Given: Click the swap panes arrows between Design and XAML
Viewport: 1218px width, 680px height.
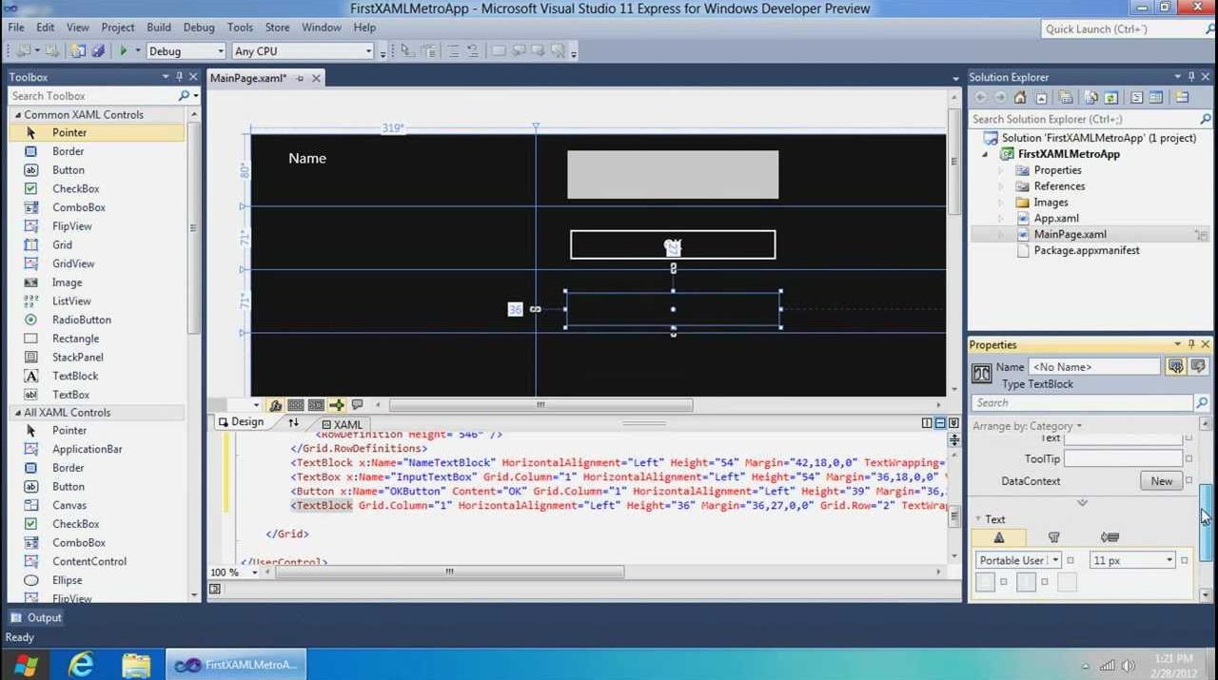Looking at the screenshot, I should pos(293,423).
